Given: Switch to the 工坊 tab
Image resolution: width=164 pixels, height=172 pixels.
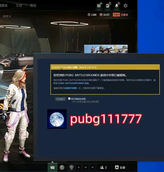Looking at the screenshot, I should [x=19, y=6].
